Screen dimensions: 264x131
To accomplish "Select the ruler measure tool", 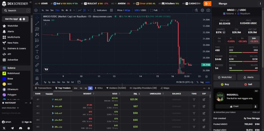I will 37,65.
